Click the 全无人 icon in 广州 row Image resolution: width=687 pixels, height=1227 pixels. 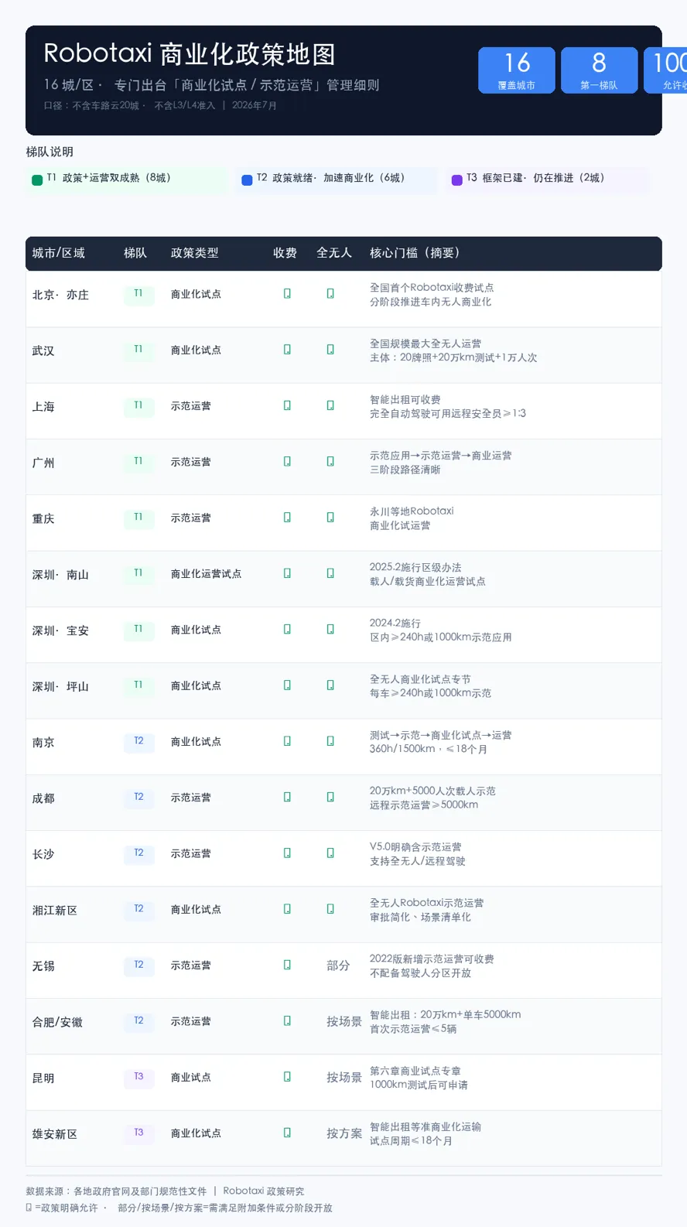[x=330, y=461]
